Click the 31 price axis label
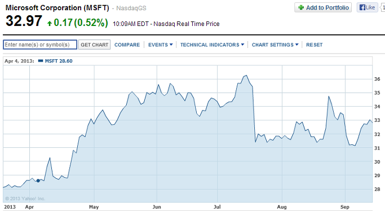This screenshot has height=211, width=385. tap(377, 148)
